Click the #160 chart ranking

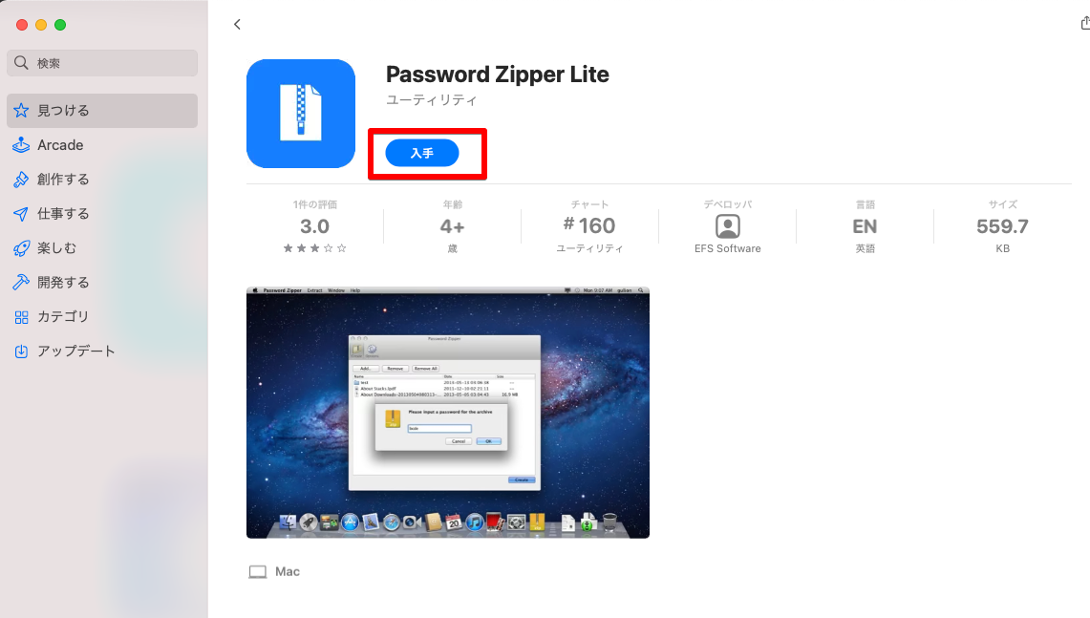tap(589, 225)
